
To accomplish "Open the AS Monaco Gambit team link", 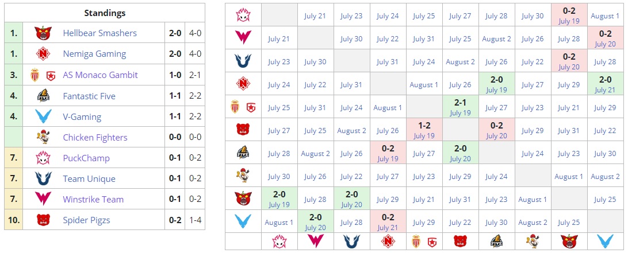I will coord(100,75).
